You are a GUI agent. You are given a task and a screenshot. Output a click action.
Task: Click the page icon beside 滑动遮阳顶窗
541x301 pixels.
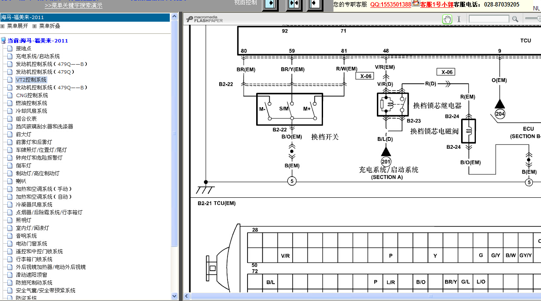pos(10,275)
